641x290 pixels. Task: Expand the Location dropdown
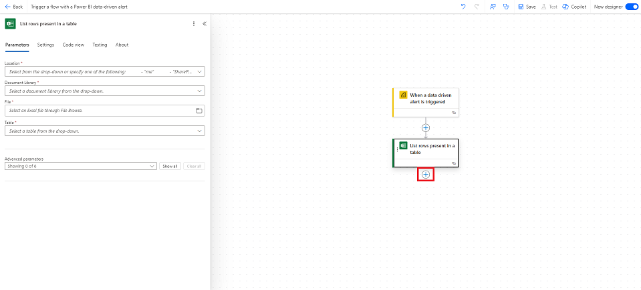click(200, 71)
